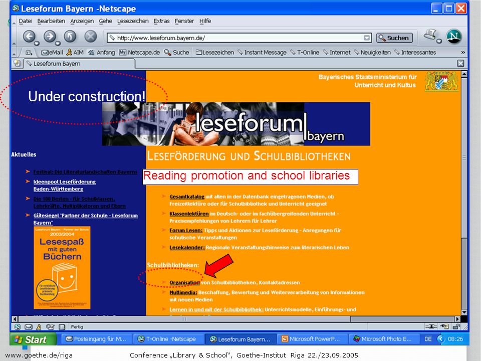The height and width of the screenshot is (361, 481).
Task: Close the current browser tab
Action: 461,63
